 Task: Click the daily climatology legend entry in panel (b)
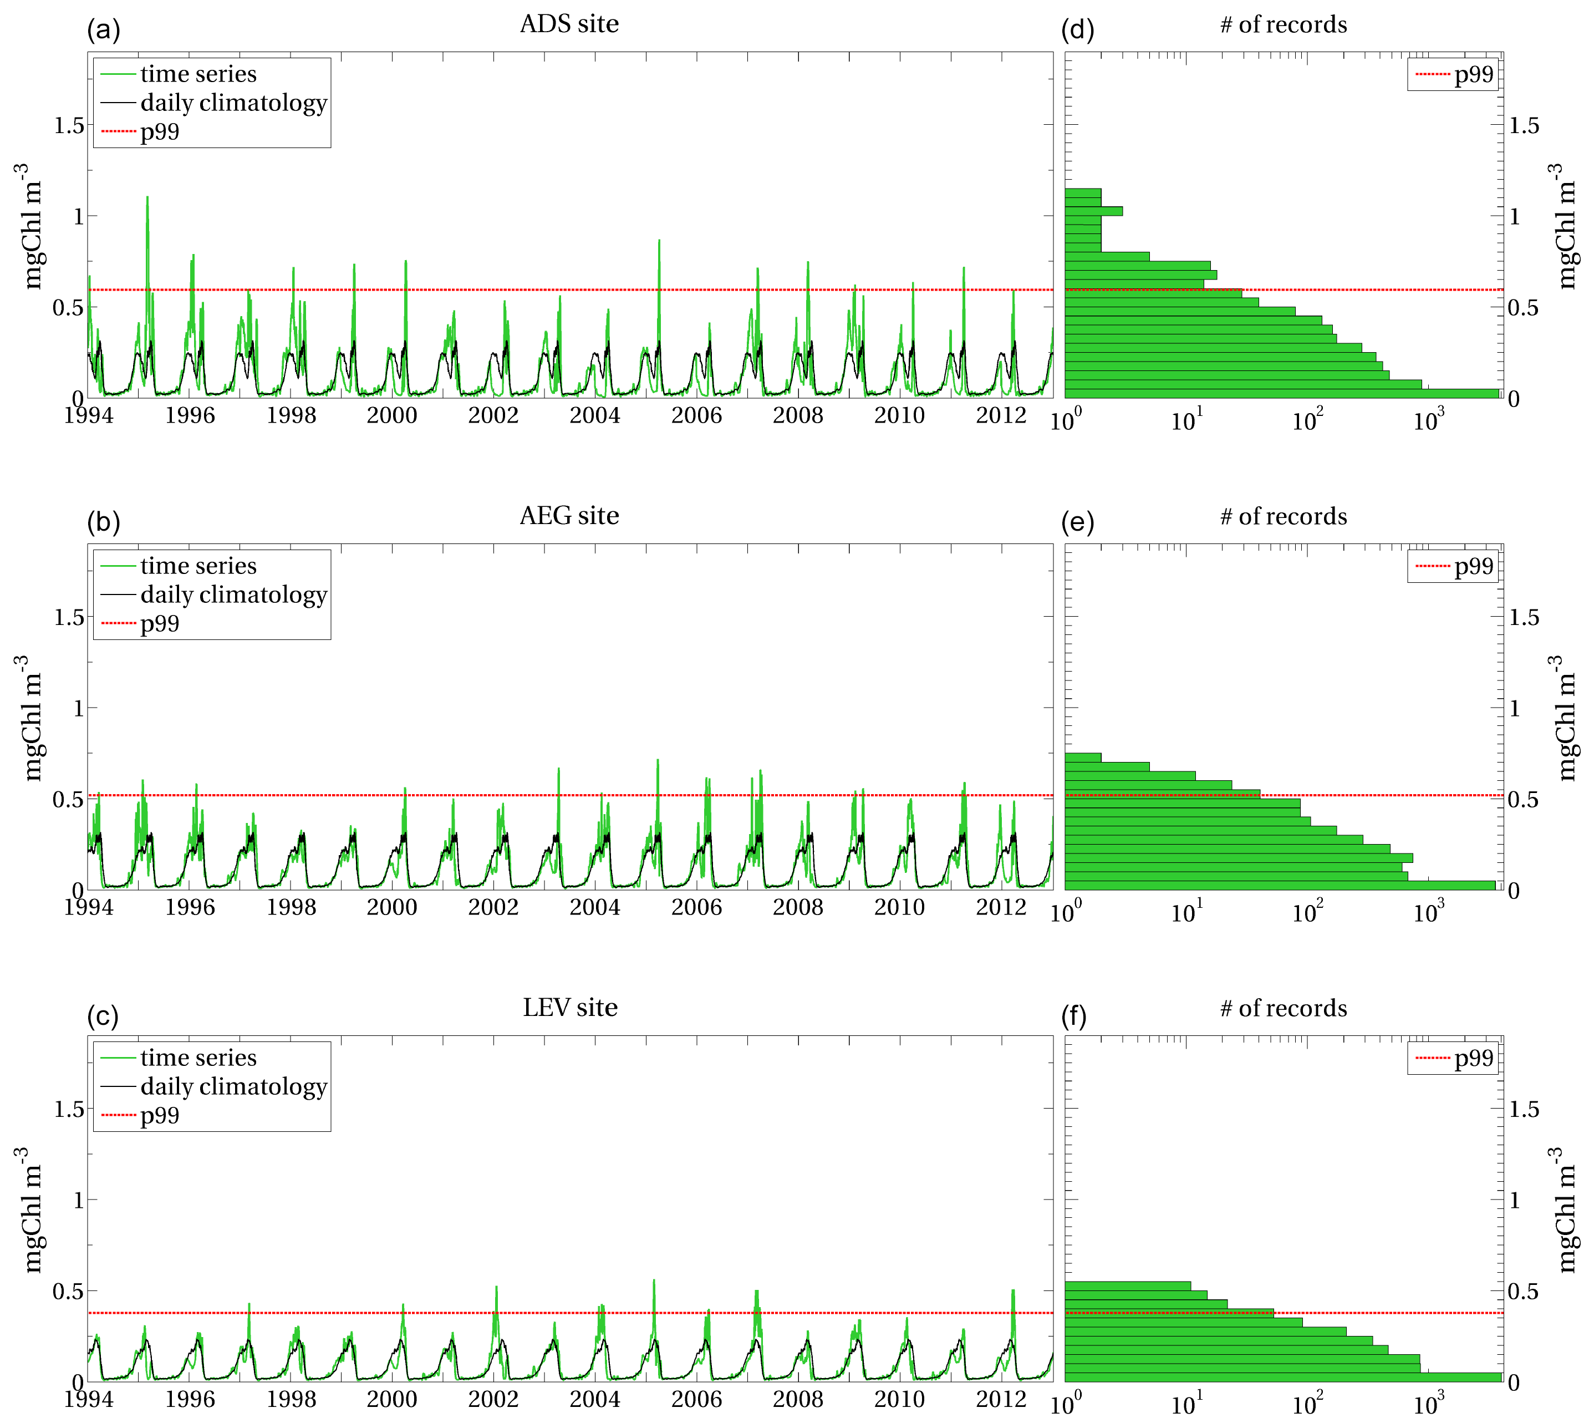[x=233, y=594]
